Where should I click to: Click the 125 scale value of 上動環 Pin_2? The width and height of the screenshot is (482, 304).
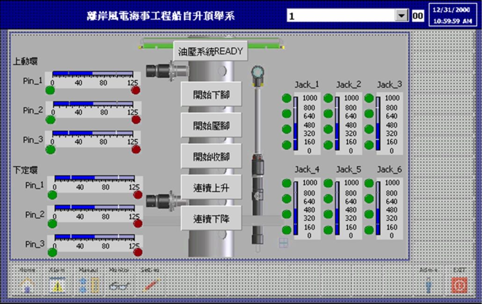[x=133, y=112]
